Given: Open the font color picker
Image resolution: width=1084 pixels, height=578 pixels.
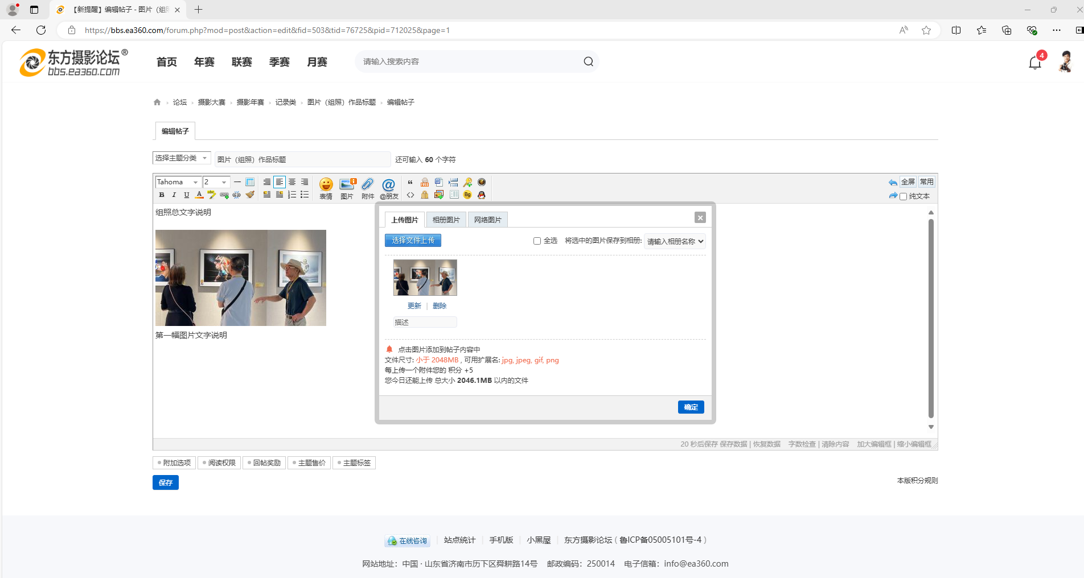Looking at the screenshot, I should [199, 195].
